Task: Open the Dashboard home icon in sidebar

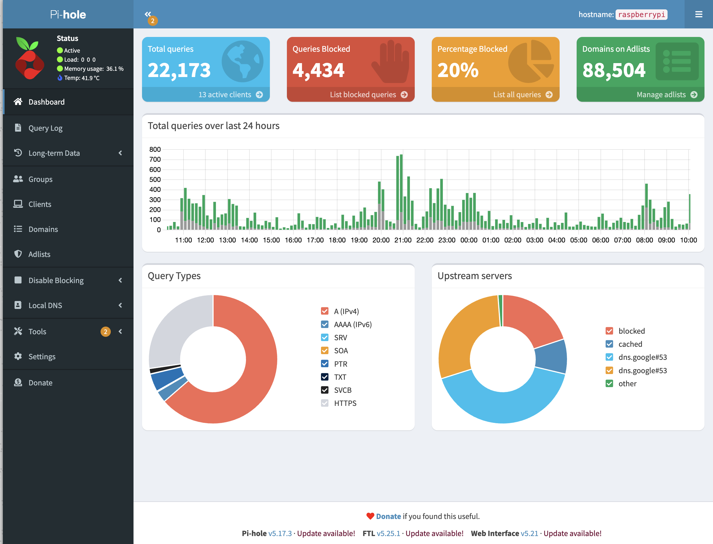Action: (x=18, y=102)
